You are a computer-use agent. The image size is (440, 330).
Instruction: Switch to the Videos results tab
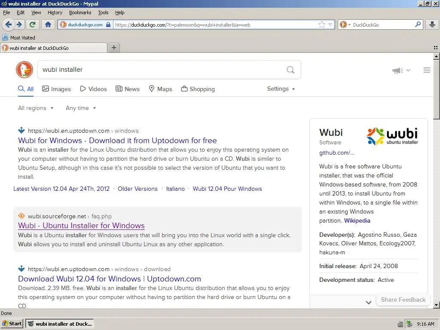(x=93, y=89)
